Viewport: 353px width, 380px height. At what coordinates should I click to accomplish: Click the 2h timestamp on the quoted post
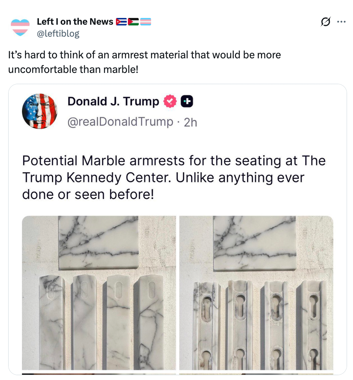coord(190,122)
